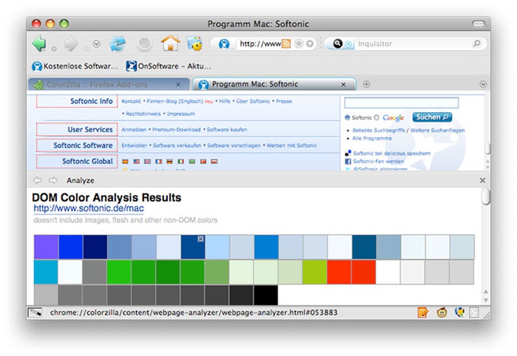
Task: Open the Firmen-Blog (Englisch) link
Action: [x=175, y=101]
